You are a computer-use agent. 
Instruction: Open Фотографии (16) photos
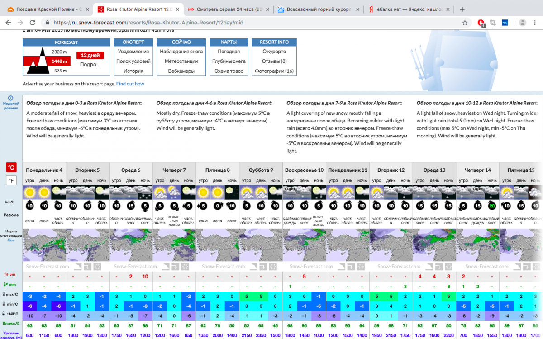click(274, 71)
